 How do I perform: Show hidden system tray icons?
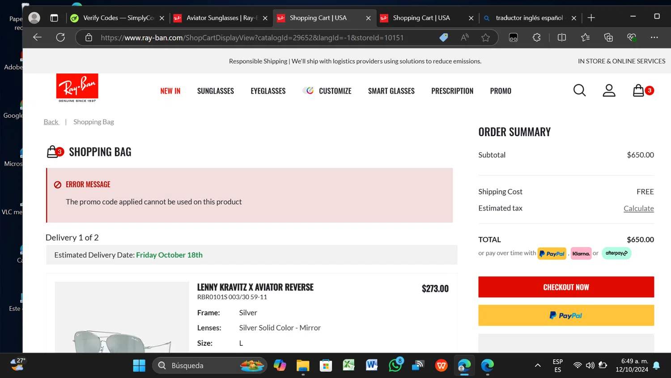(x=538, y=365)
